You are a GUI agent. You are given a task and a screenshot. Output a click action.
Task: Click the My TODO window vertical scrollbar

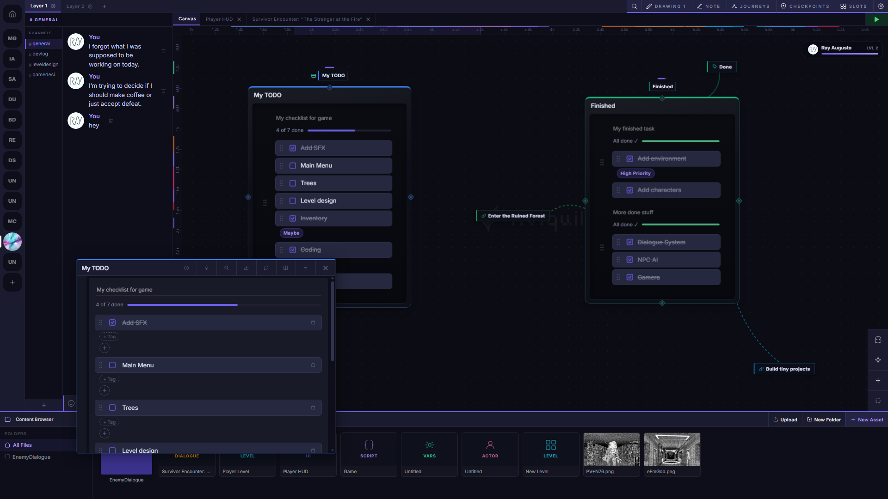tap(332, 322)
